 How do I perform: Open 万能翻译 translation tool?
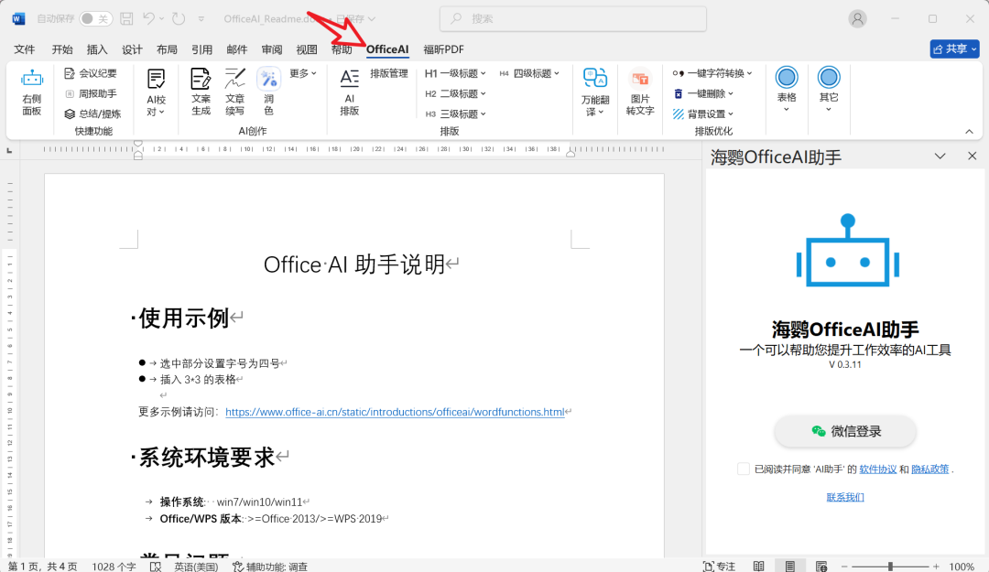(595, 92)
